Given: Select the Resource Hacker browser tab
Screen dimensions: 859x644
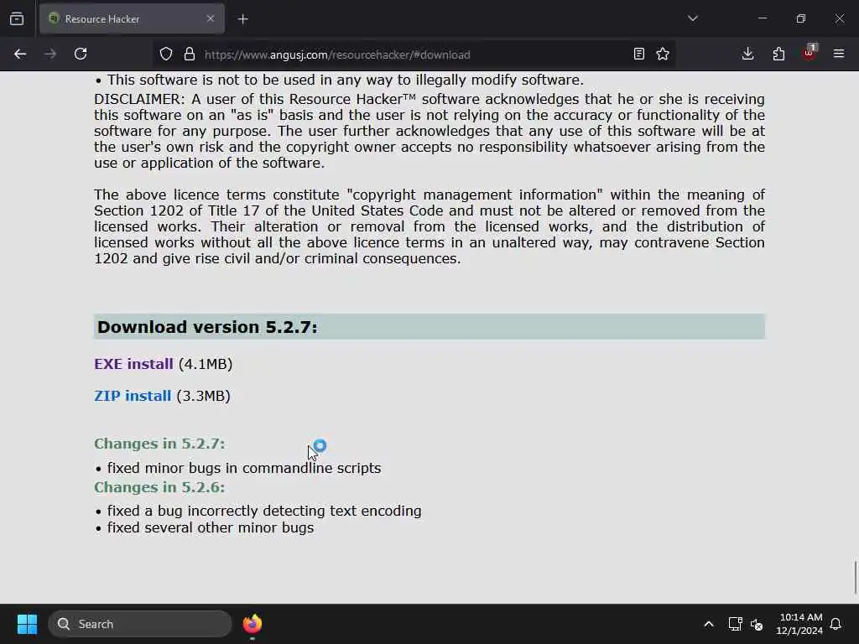Looking at the screenshot, I should pyautogui.click(x=132, y=18).
